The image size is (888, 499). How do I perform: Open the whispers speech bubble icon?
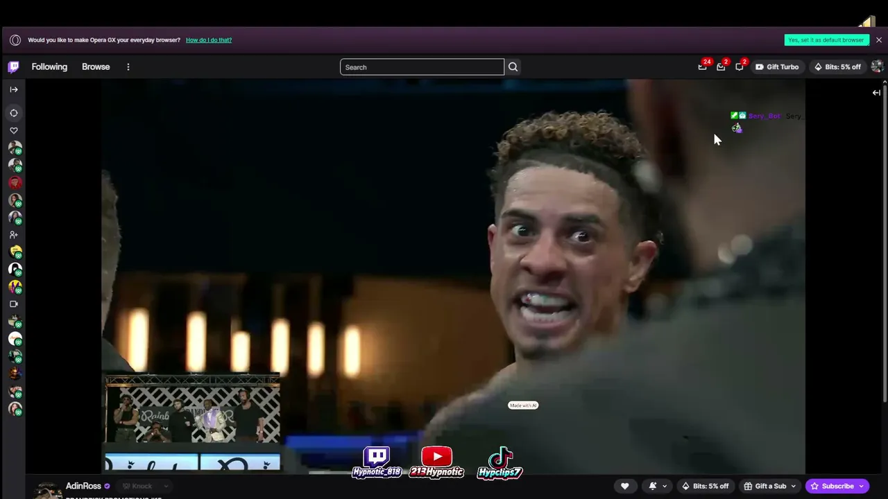[740, 67]
